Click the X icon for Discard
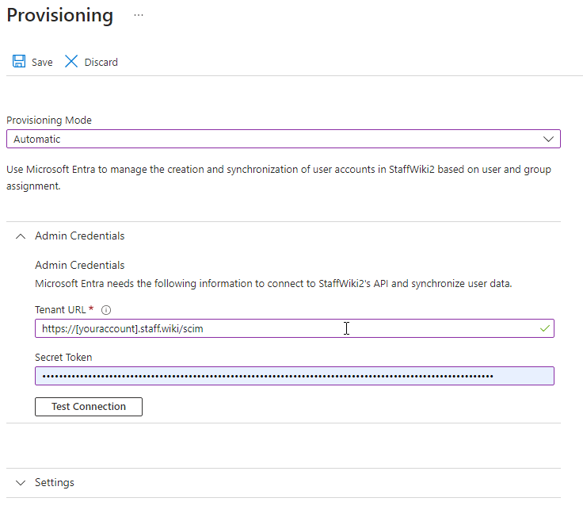583x521 pixels. tap(71, 62)
